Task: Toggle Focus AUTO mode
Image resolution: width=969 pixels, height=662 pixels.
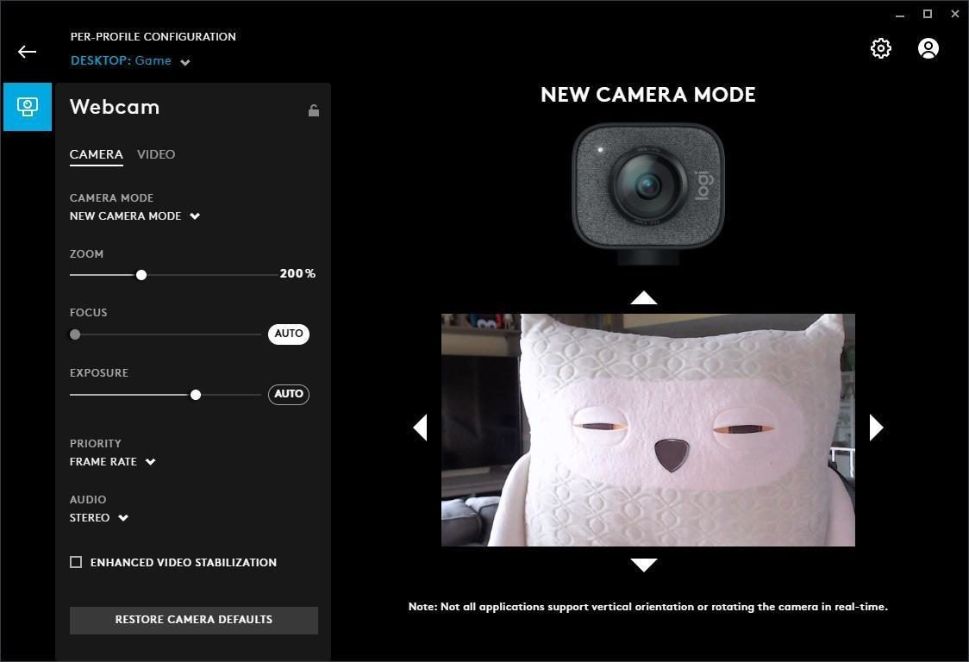Action: point(289,334)
